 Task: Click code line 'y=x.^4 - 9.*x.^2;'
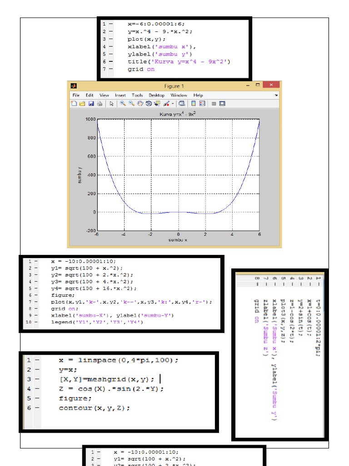click(x=160, y=31)
